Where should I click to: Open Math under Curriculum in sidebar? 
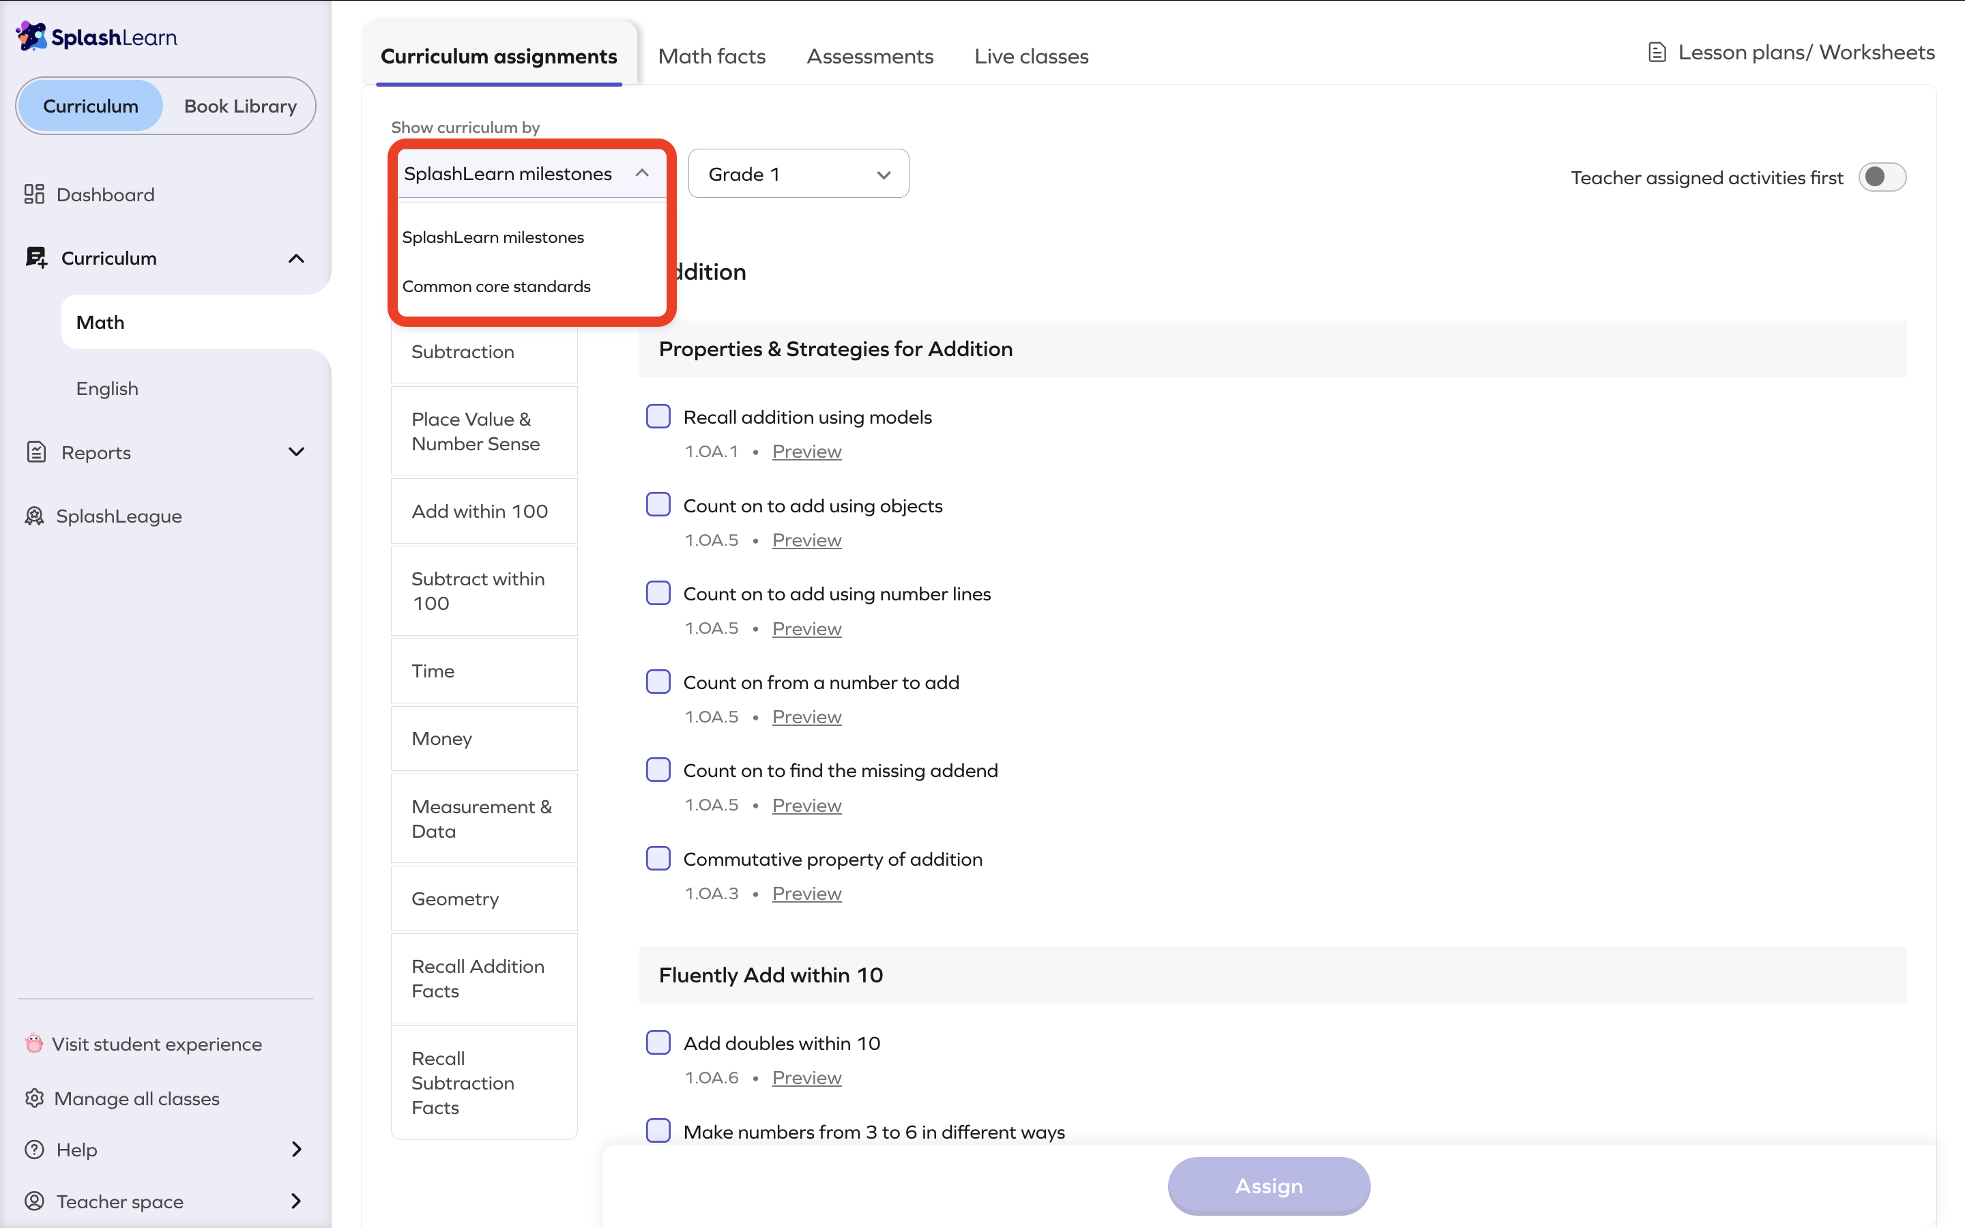coord(196,323)
